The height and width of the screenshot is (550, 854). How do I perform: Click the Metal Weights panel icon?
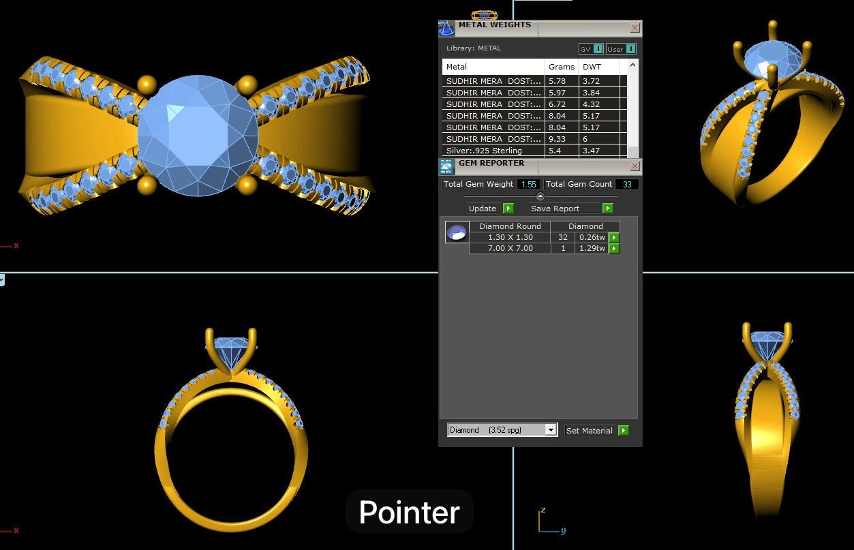(x=446, y=29)
